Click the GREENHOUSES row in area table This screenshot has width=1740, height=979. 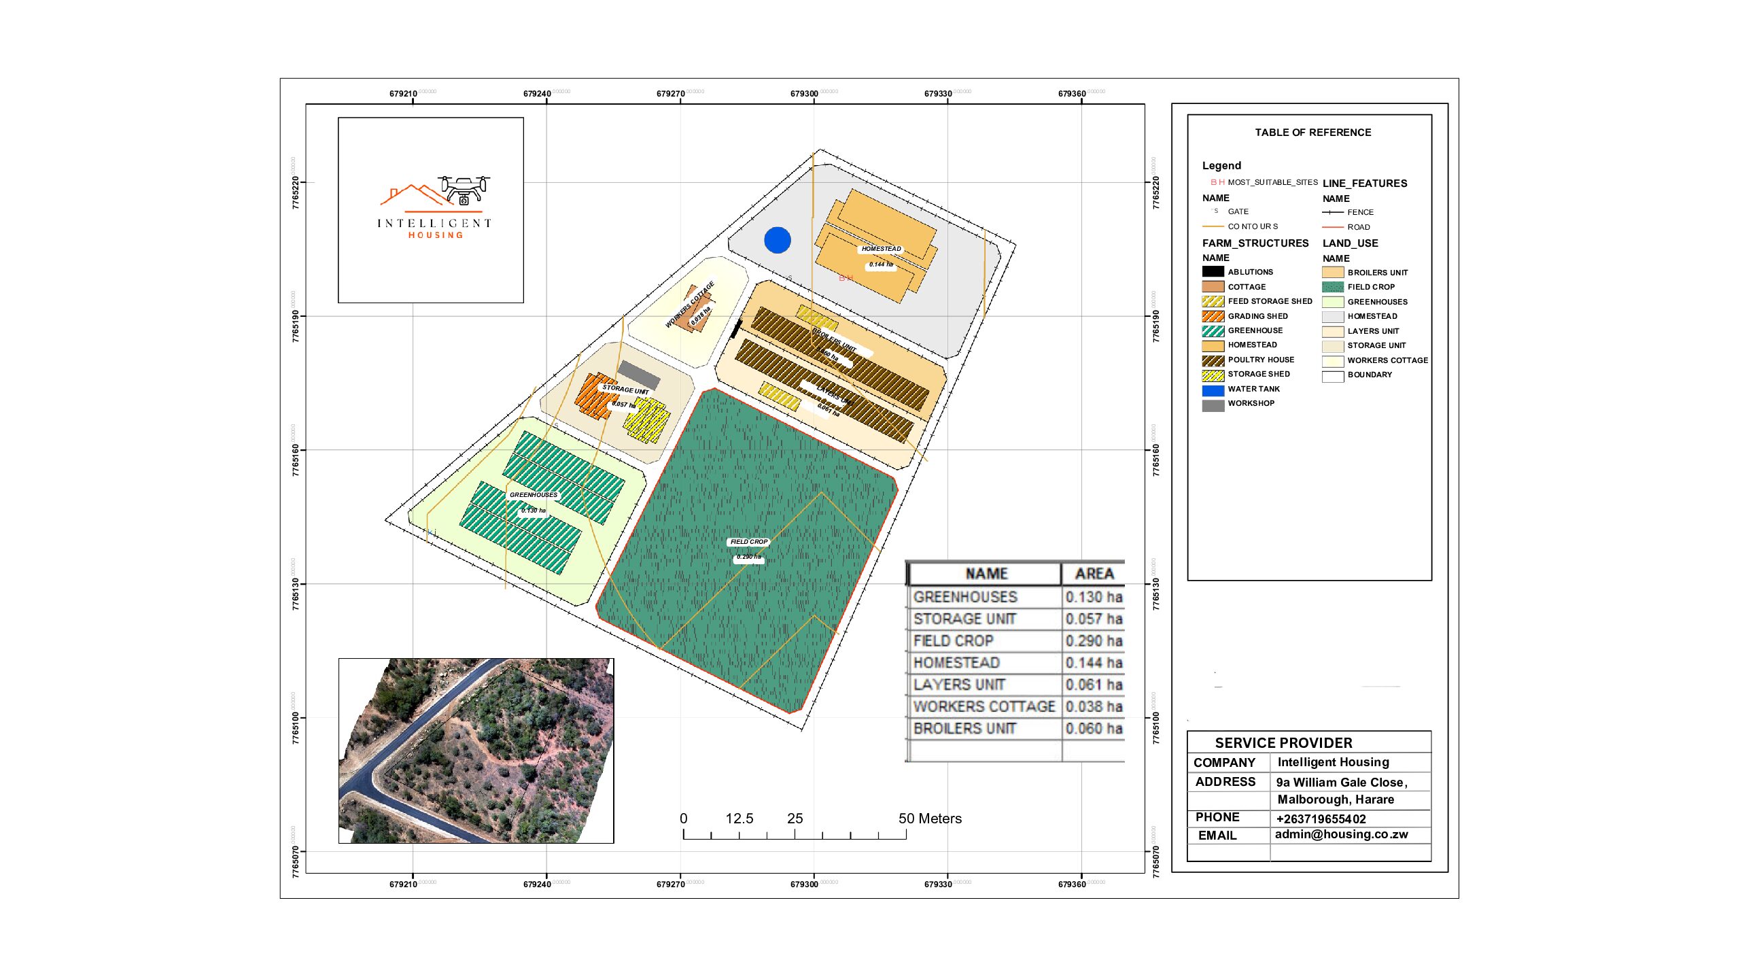click(1016, 597)
